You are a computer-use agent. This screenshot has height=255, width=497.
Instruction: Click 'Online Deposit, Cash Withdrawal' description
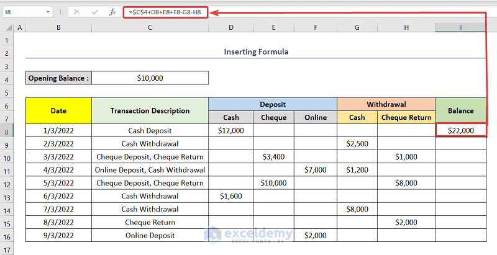coord(150,170)
